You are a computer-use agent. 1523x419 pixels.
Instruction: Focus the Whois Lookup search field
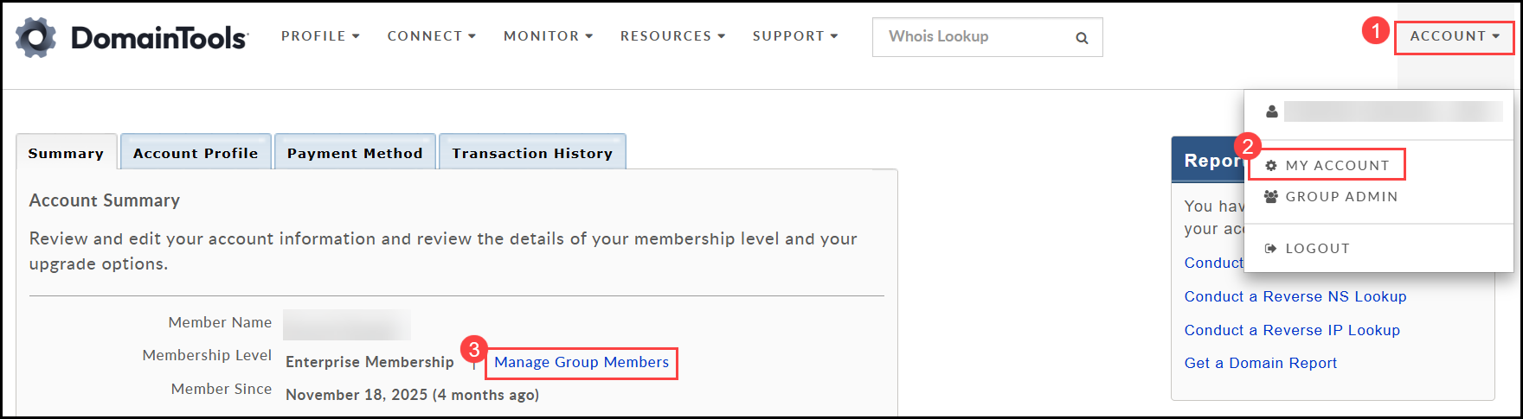click(969, 37)
